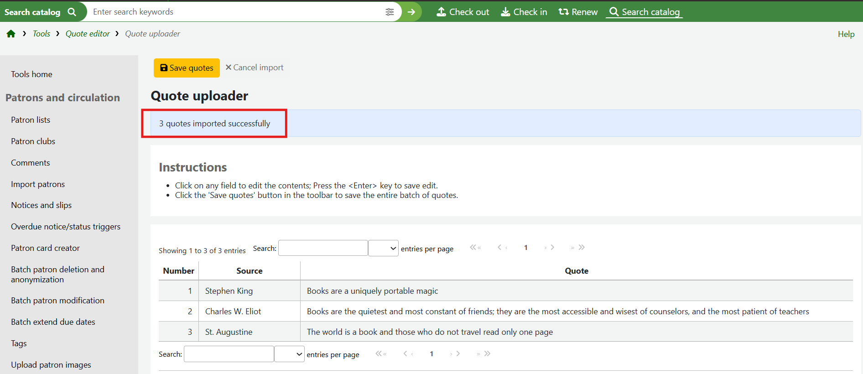Open the bottom entries per page dropdown
This screenshot has width=863, height=374.
(289, 354)
